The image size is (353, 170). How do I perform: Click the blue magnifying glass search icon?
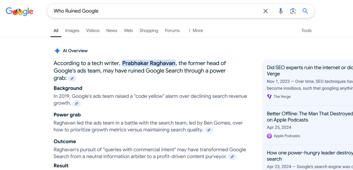(x=305, y=11)
